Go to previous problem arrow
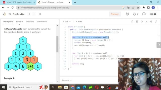The height and width of the screenshot is (90, 161). pyautogui.click(x=29, y=14)
